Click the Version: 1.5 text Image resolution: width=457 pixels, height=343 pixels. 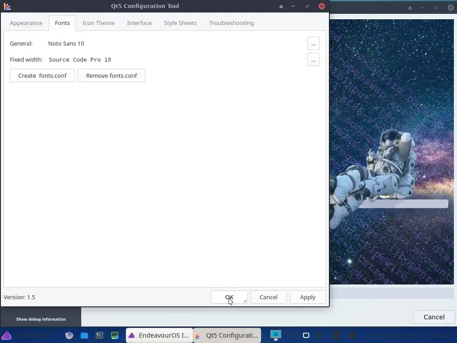tap(19, 297)
